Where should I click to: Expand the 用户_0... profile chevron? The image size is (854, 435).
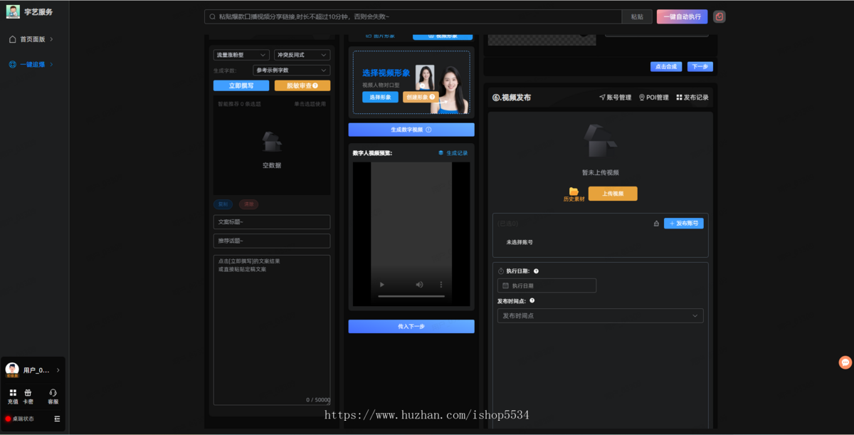click(58, 370)
